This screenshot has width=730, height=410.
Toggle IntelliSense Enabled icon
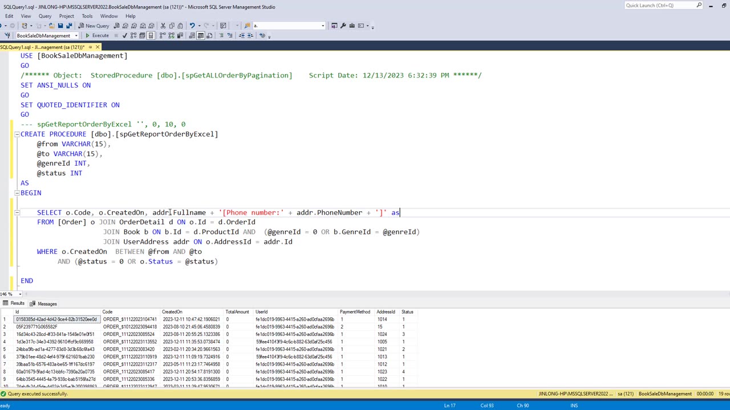pyautogui.click(x=151, y=35)
